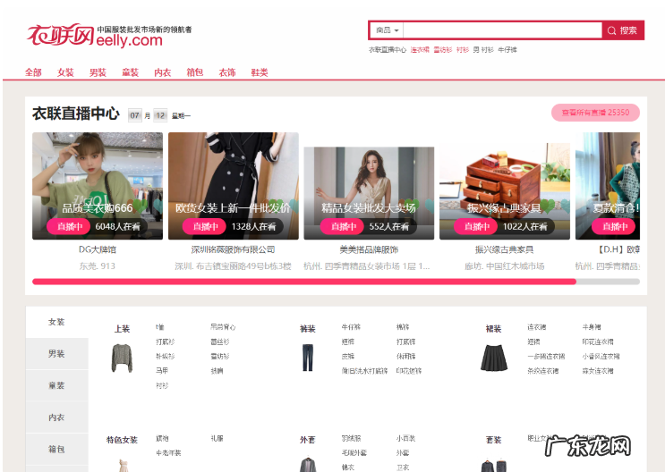This screenshot has width=665, height=472.
Task: Open the 一步裙连衣裙 subcategory link
Action: coord(546,357)
